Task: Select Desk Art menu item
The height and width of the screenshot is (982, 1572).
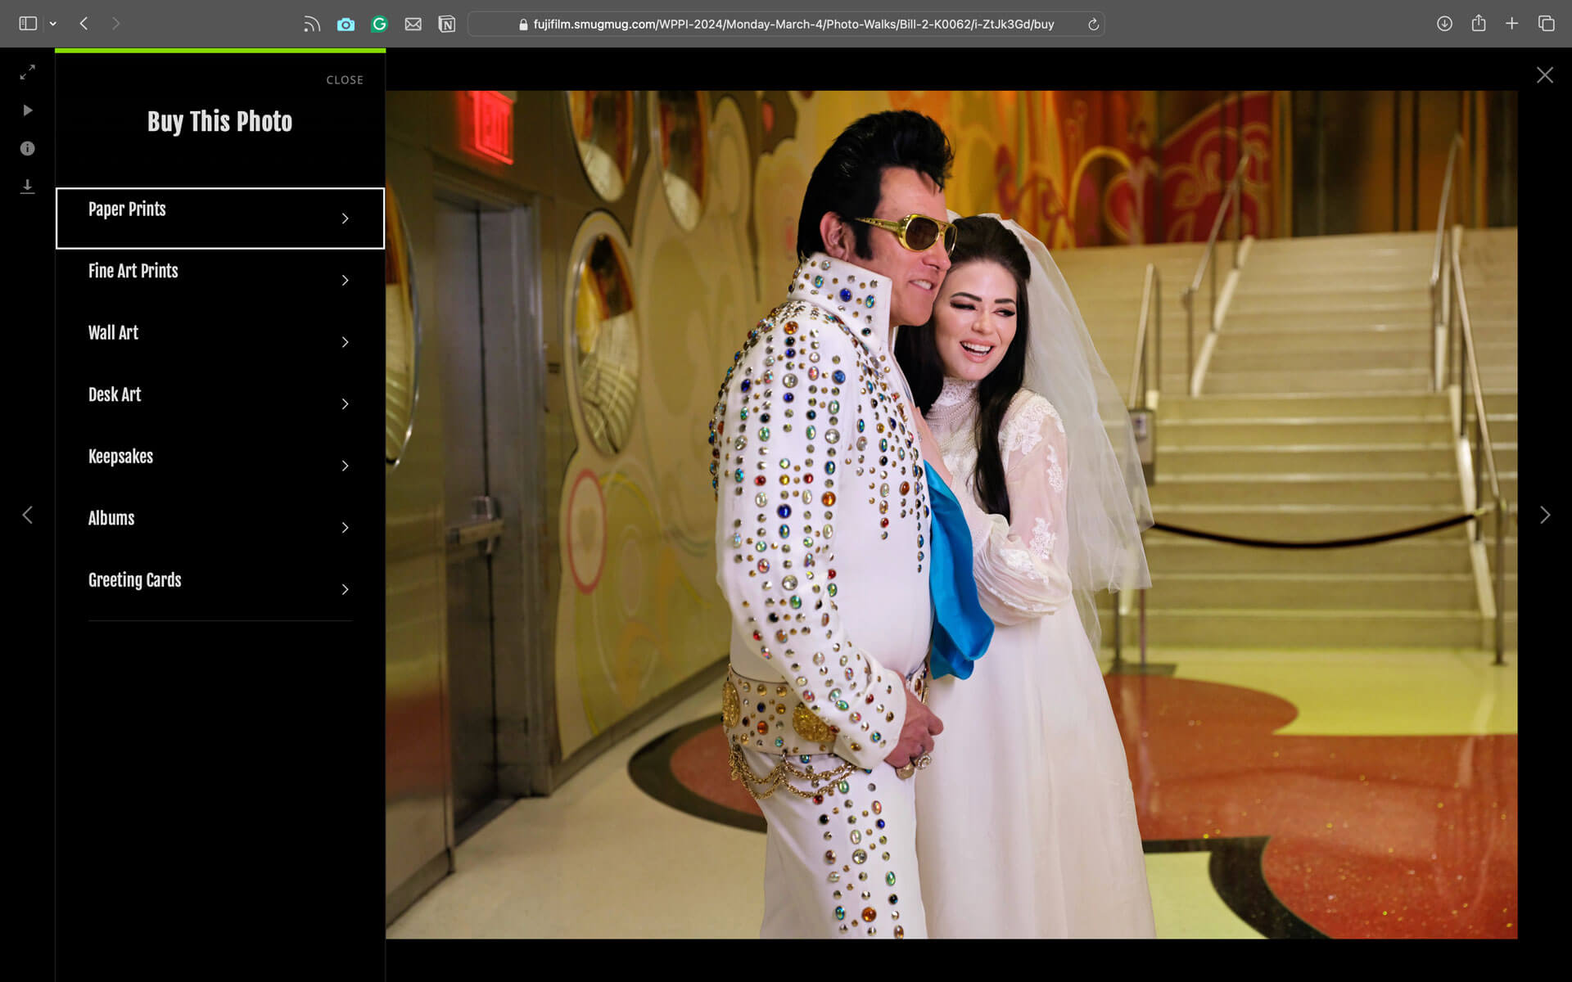Action: click(219, 403)
